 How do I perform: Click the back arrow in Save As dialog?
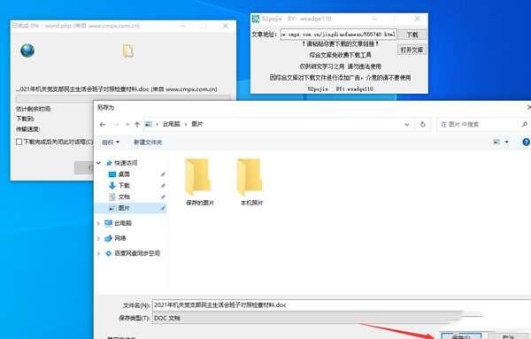click(103, 125)
